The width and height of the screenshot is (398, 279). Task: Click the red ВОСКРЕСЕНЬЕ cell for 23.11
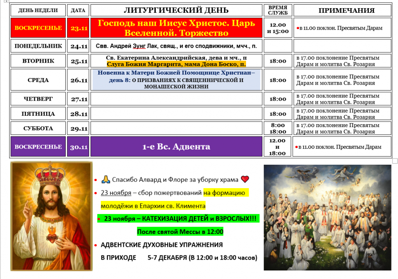38,28
